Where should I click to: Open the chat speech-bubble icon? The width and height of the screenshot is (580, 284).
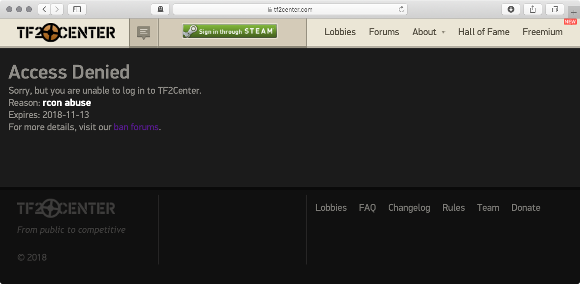tap(143, 33)
